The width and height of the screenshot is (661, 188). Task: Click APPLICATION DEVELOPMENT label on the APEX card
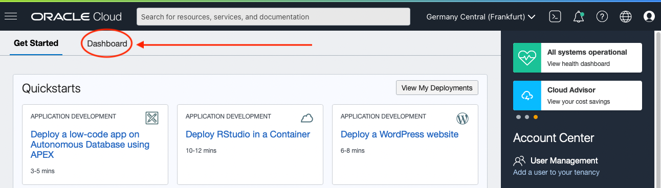pyautogui.click(x=73, y=116)
